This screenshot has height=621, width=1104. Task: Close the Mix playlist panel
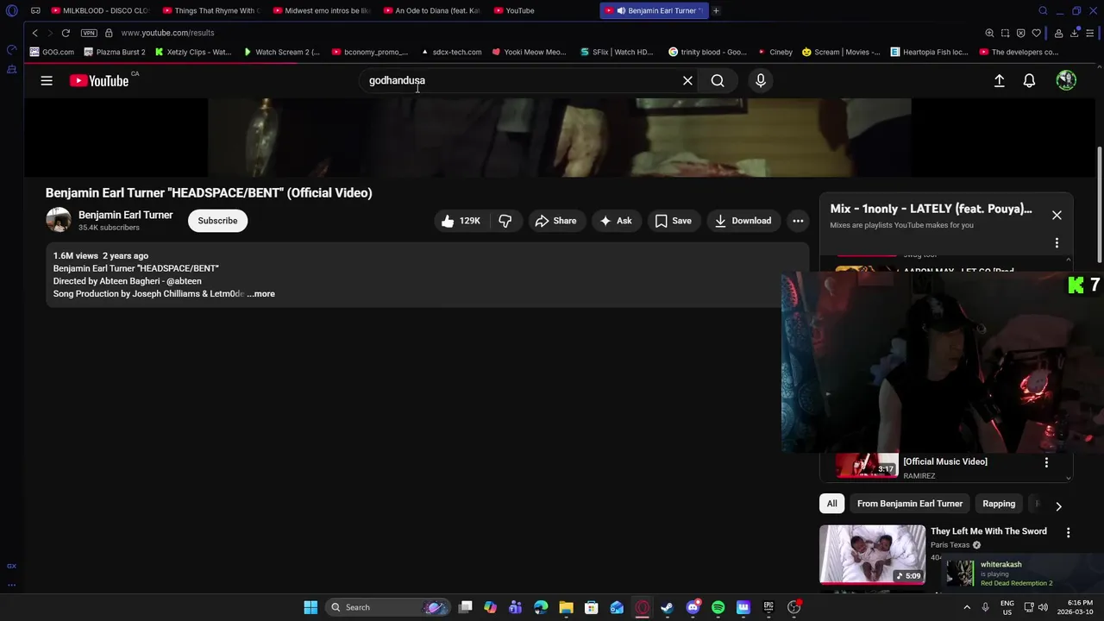click(x=1057, y=215)
